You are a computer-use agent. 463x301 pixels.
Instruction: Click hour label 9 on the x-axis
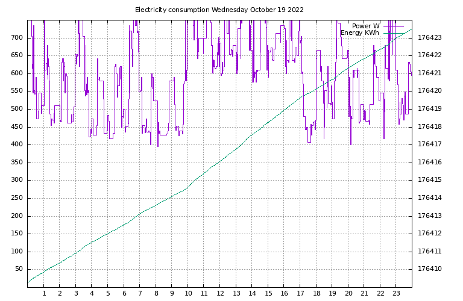pyautogui.click(x=172, y=294)
